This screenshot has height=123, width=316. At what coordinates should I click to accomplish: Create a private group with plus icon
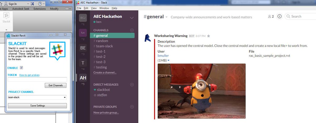(x=132, y=107)
